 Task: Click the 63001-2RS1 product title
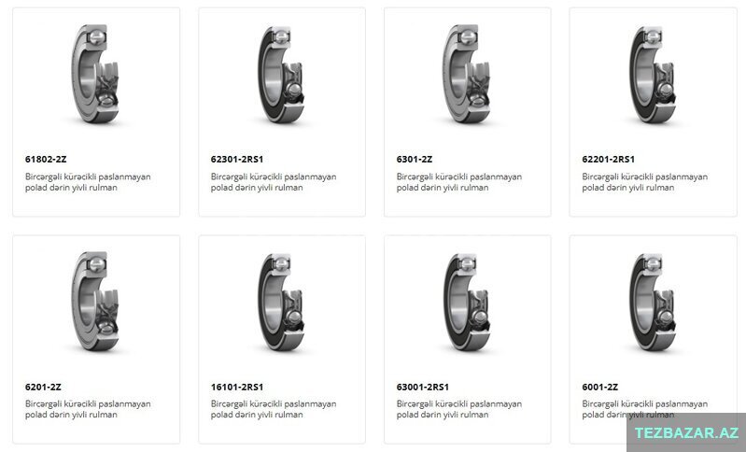coord(422,387)
